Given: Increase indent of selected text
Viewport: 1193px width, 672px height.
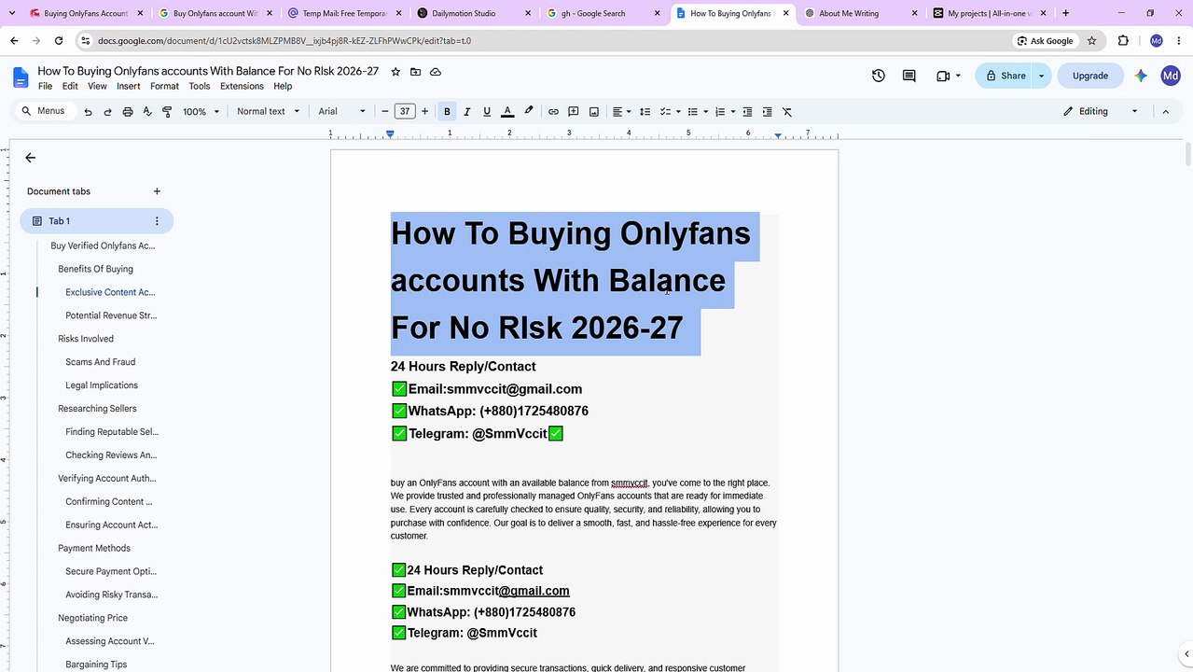Looking at the screenshot, I should [x=767, y=111].
